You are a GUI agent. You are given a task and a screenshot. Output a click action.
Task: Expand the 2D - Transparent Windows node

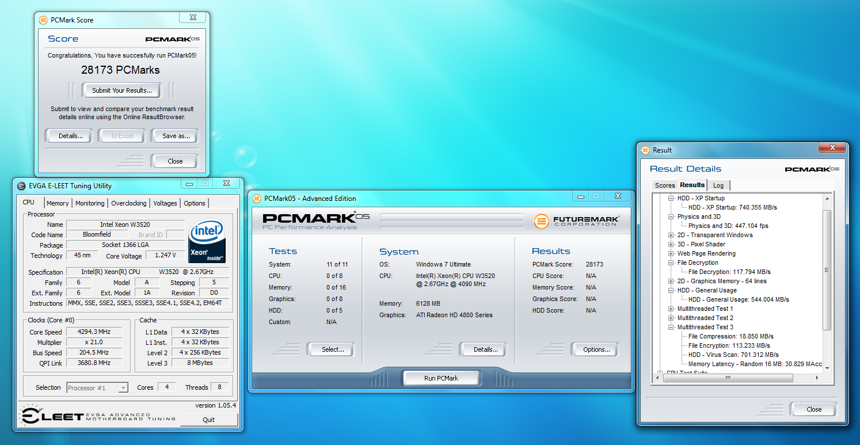pos(671,235)
